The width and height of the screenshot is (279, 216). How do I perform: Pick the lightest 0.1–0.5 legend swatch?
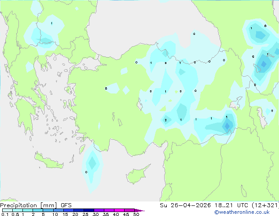point(7,210)
